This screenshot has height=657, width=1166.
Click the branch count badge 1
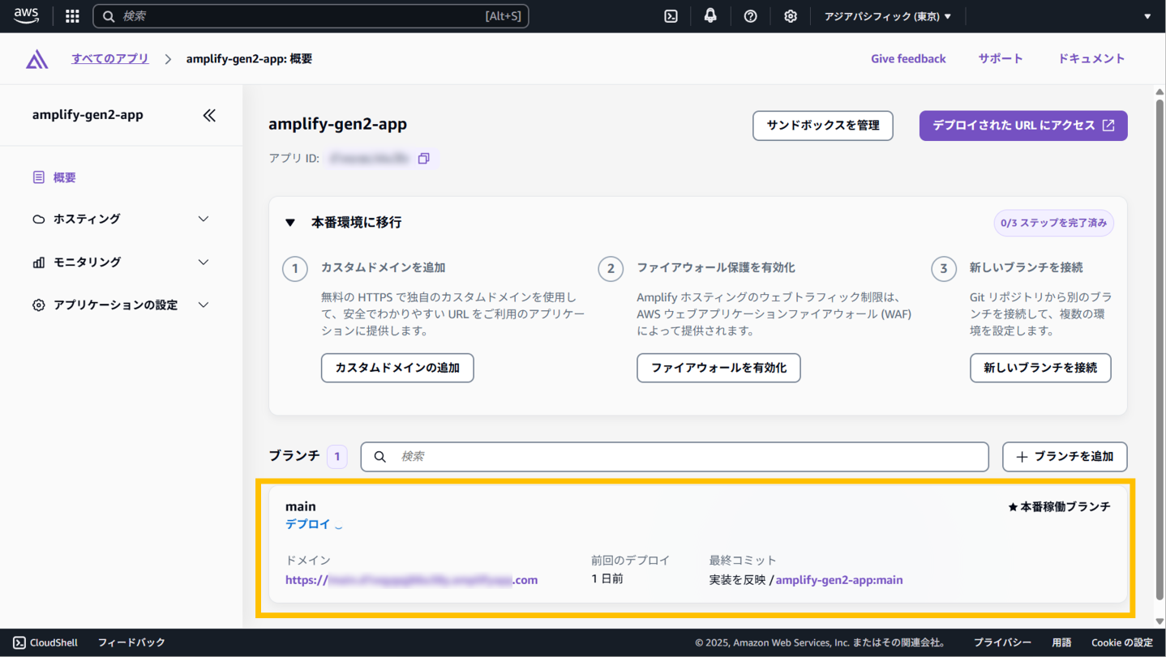[337, 457]
